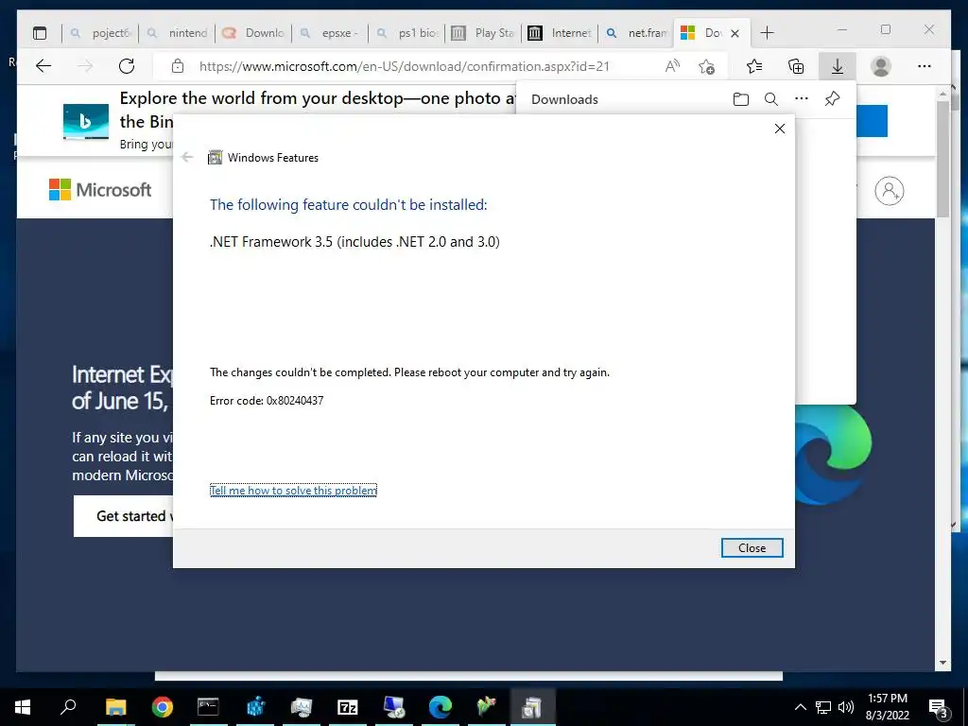Click the 'Get started' button on the page
Viewport: 968px width, 726px height.
124,516
